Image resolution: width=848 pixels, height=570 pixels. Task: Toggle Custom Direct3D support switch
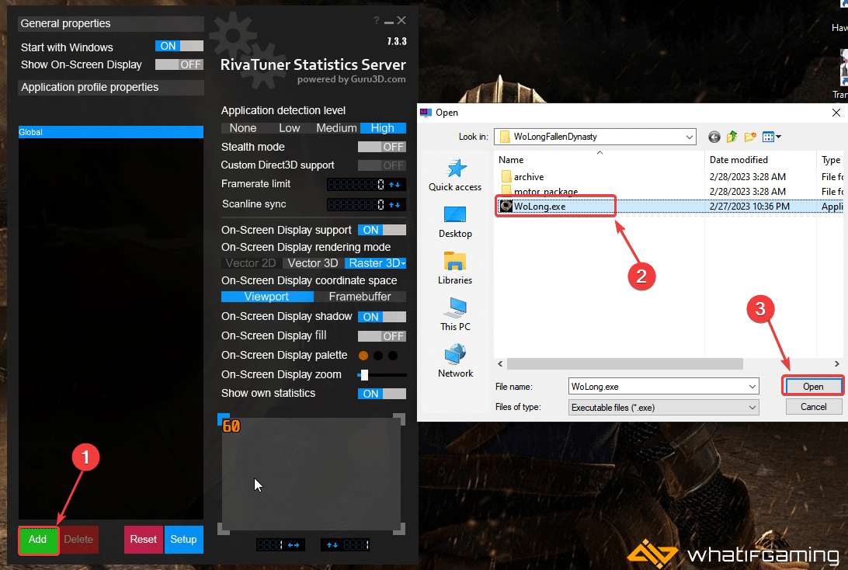(382, 165)
